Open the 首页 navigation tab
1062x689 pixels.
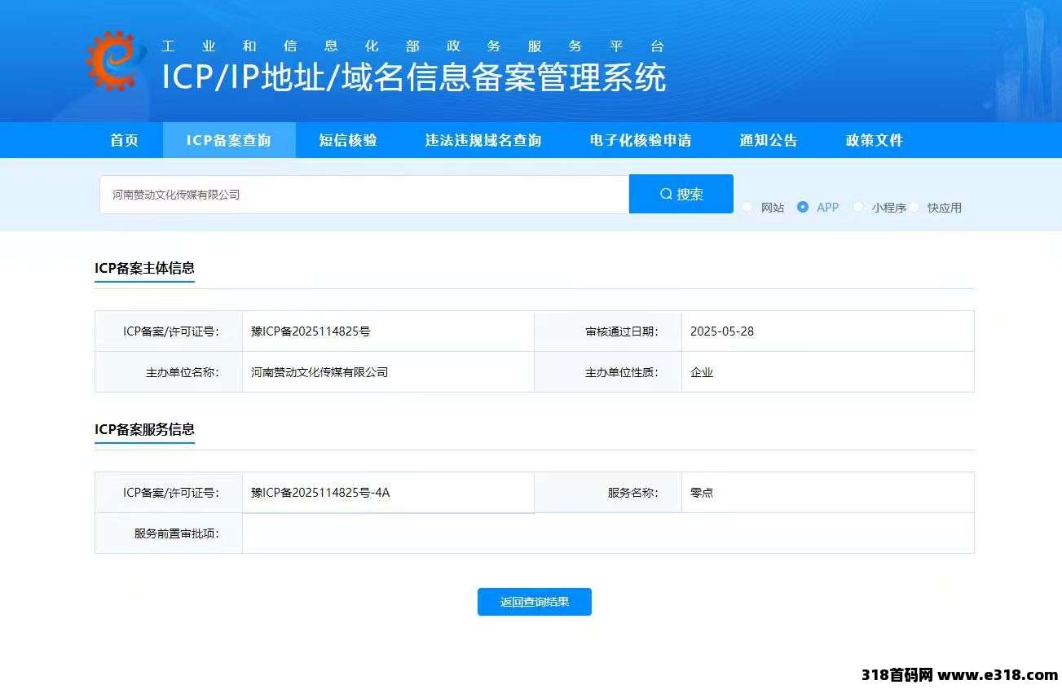pyautogui.click(x=125, y=140)
